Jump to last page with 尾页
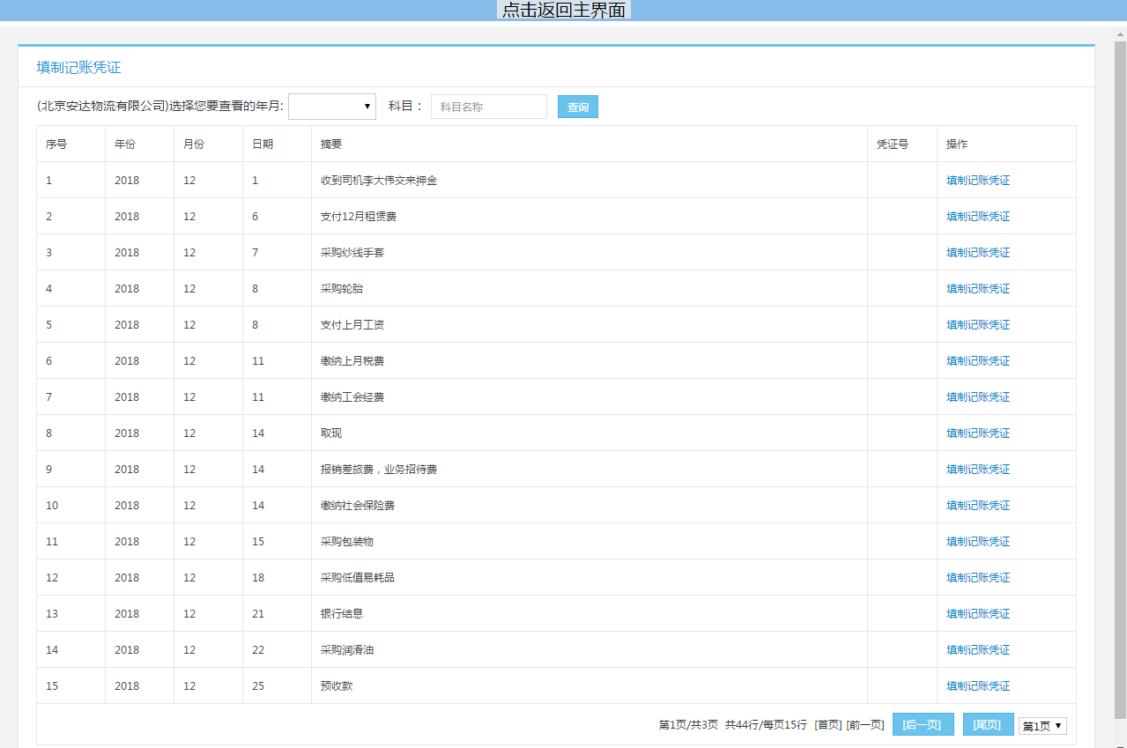Viewport: 1127px width, 748px height. pos(988,725)
